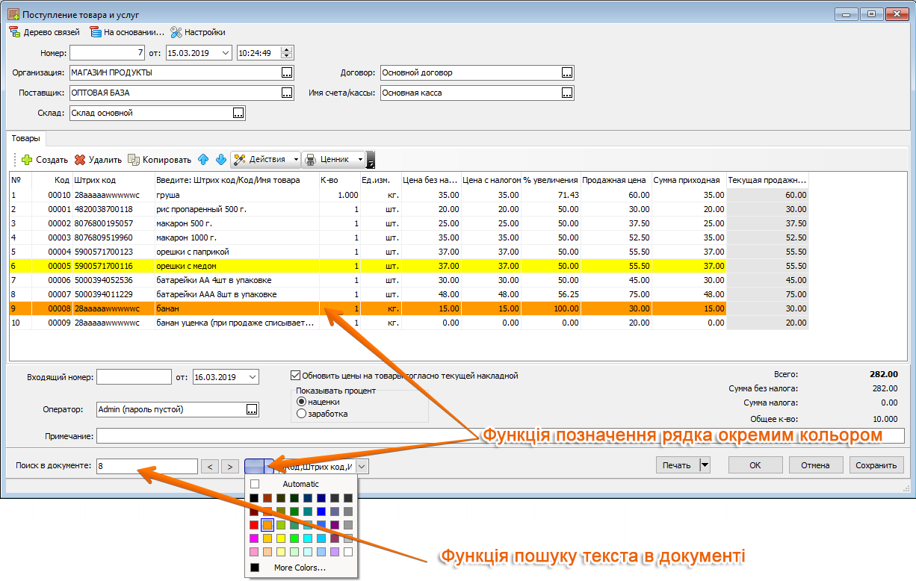
Task: Click the Входящий номер input field
Action: point(134,377)
